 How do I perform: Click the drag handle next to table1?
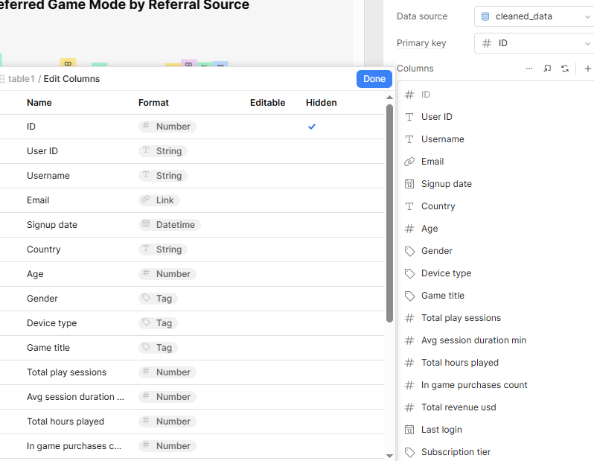[2, 79]
